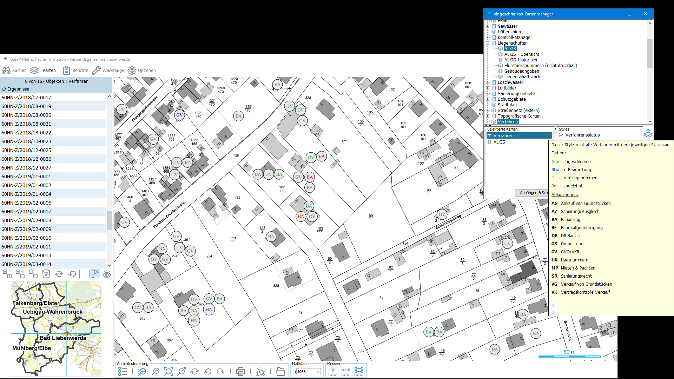Click the zoom-in magnifier tool
The image size is (674, 379).
(x=143, y=371)
